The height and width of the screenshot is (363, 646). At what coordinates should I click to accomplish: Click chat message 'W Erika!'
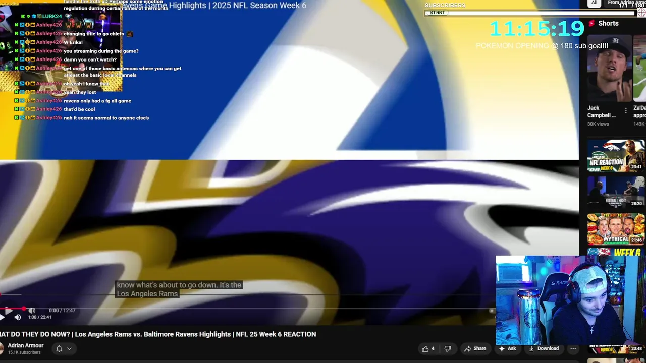pos(73,42)
